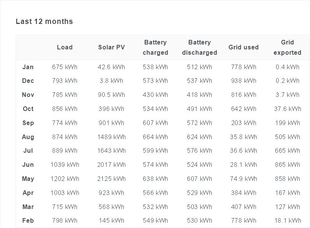Select the 624 kWh Battery discharged value
This screenshot has width=310, height=228.
pos(200,137)
